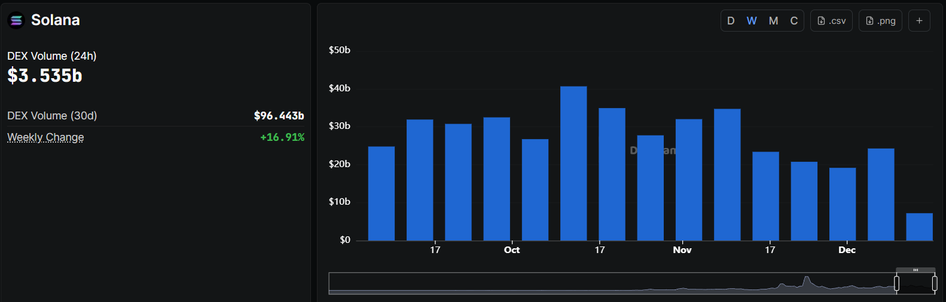The image size is (946, 302).
Task: Click the plus button beside .png
Action: 919,21
